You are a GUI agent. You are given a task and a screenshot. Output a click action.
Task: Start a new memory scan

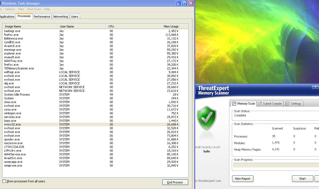click(x=302, y=179)
